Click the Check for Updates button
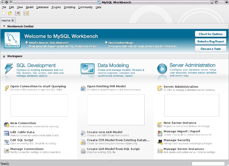Image resolution: width=229 pixels, height=166 pixels. (x=211, y=34)
